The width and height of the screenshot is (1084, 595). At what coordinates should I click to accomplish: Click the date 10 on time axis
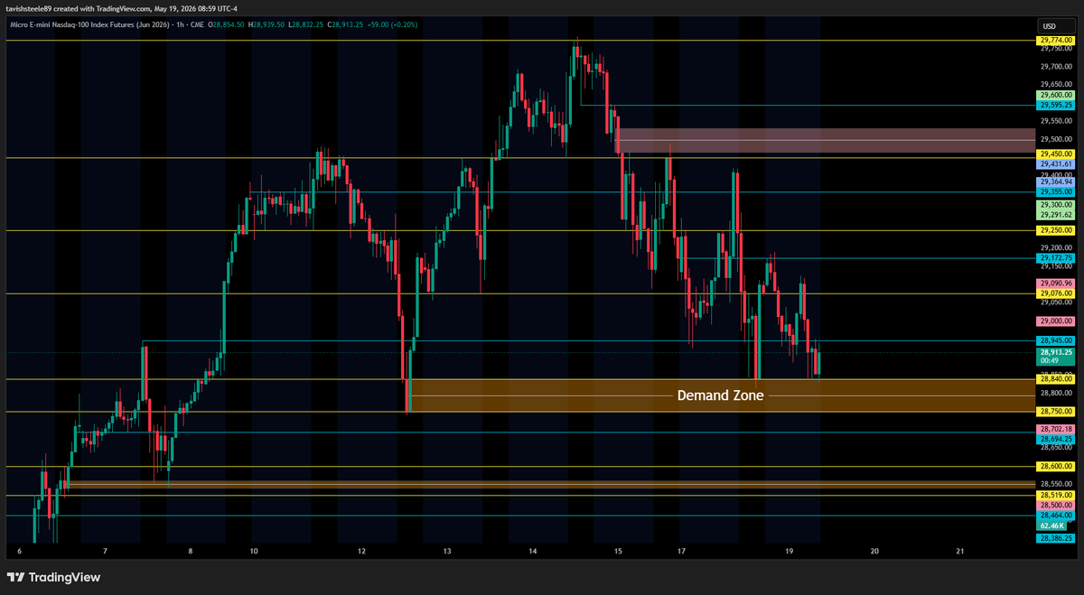[x=253, y=551]
